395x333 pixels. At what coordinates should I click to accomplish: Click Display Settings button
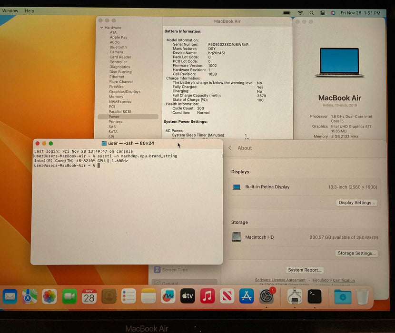tap(356, 203)
